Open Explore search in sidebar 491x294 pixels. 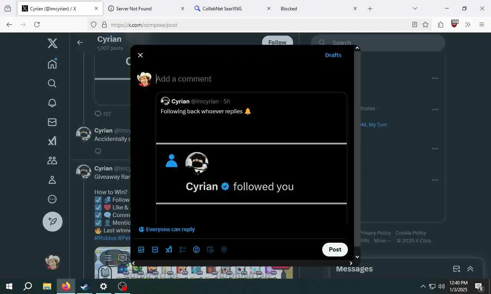point(53,83)
